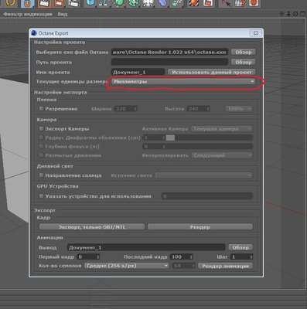The height and width of the screenshot is (309, 307).
Task: Tick the Размытые движения checkbox
Action: click(x=41, y=155)
